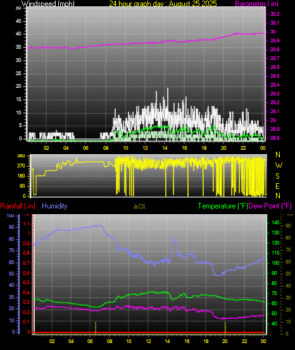Click the rainfall 1.1 axis value
This screenshot has height=350, width=295.
pyautogui.click(x=27, y=224)
